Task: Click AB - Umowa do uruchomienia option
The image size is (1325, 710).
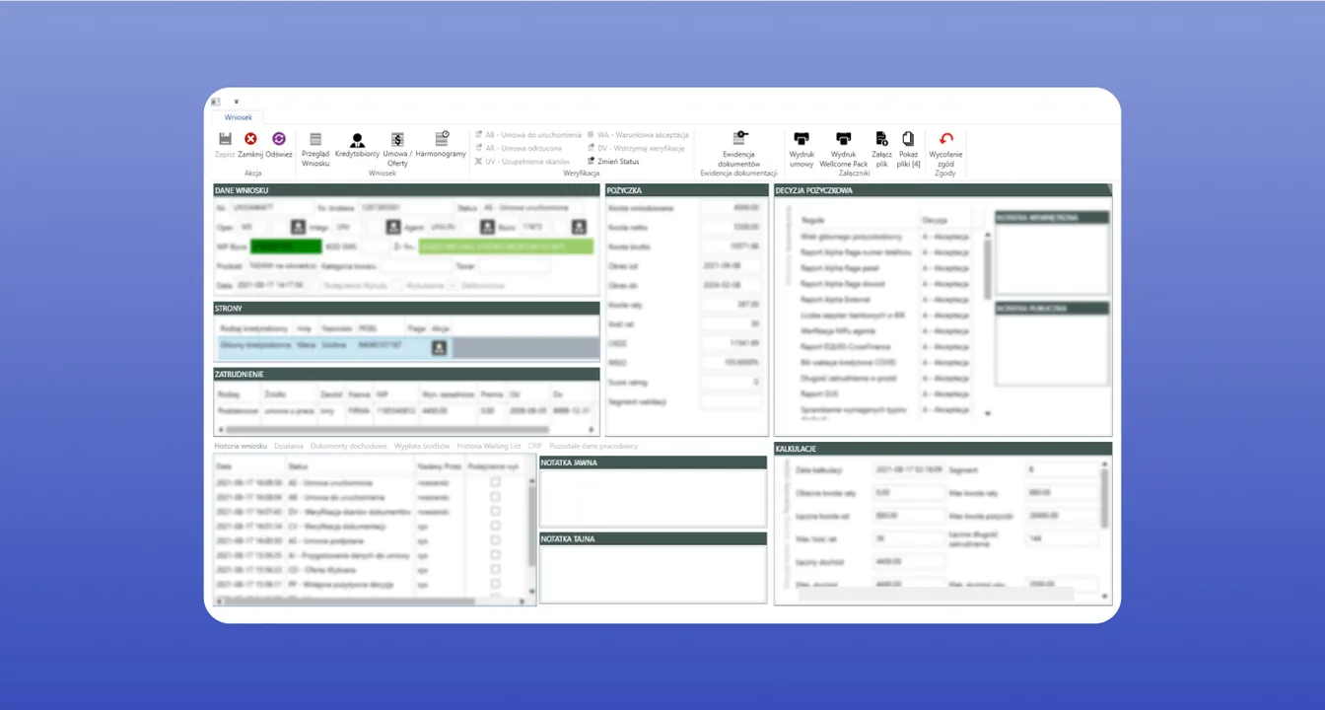Action: [x=527, y=134]
